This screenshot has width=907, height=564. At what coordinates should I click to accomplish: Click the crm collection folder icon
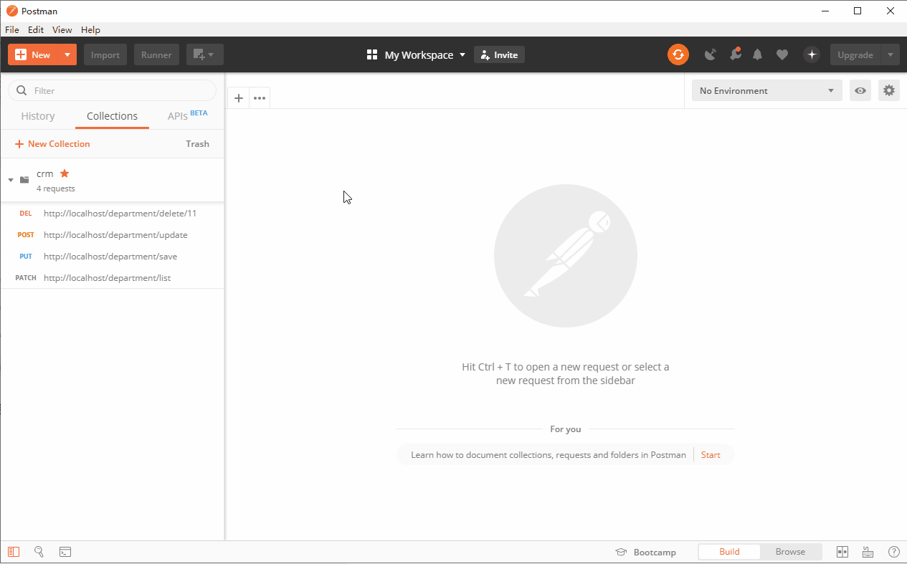coord(24,180)
